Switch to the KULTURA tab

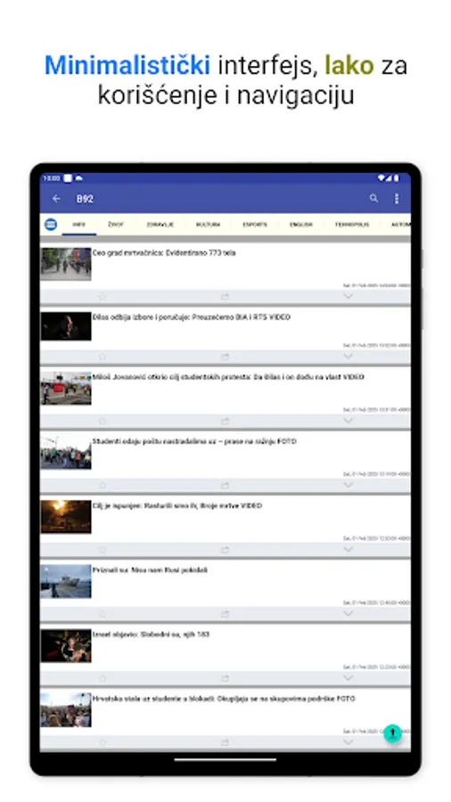[x=208, y=225]
